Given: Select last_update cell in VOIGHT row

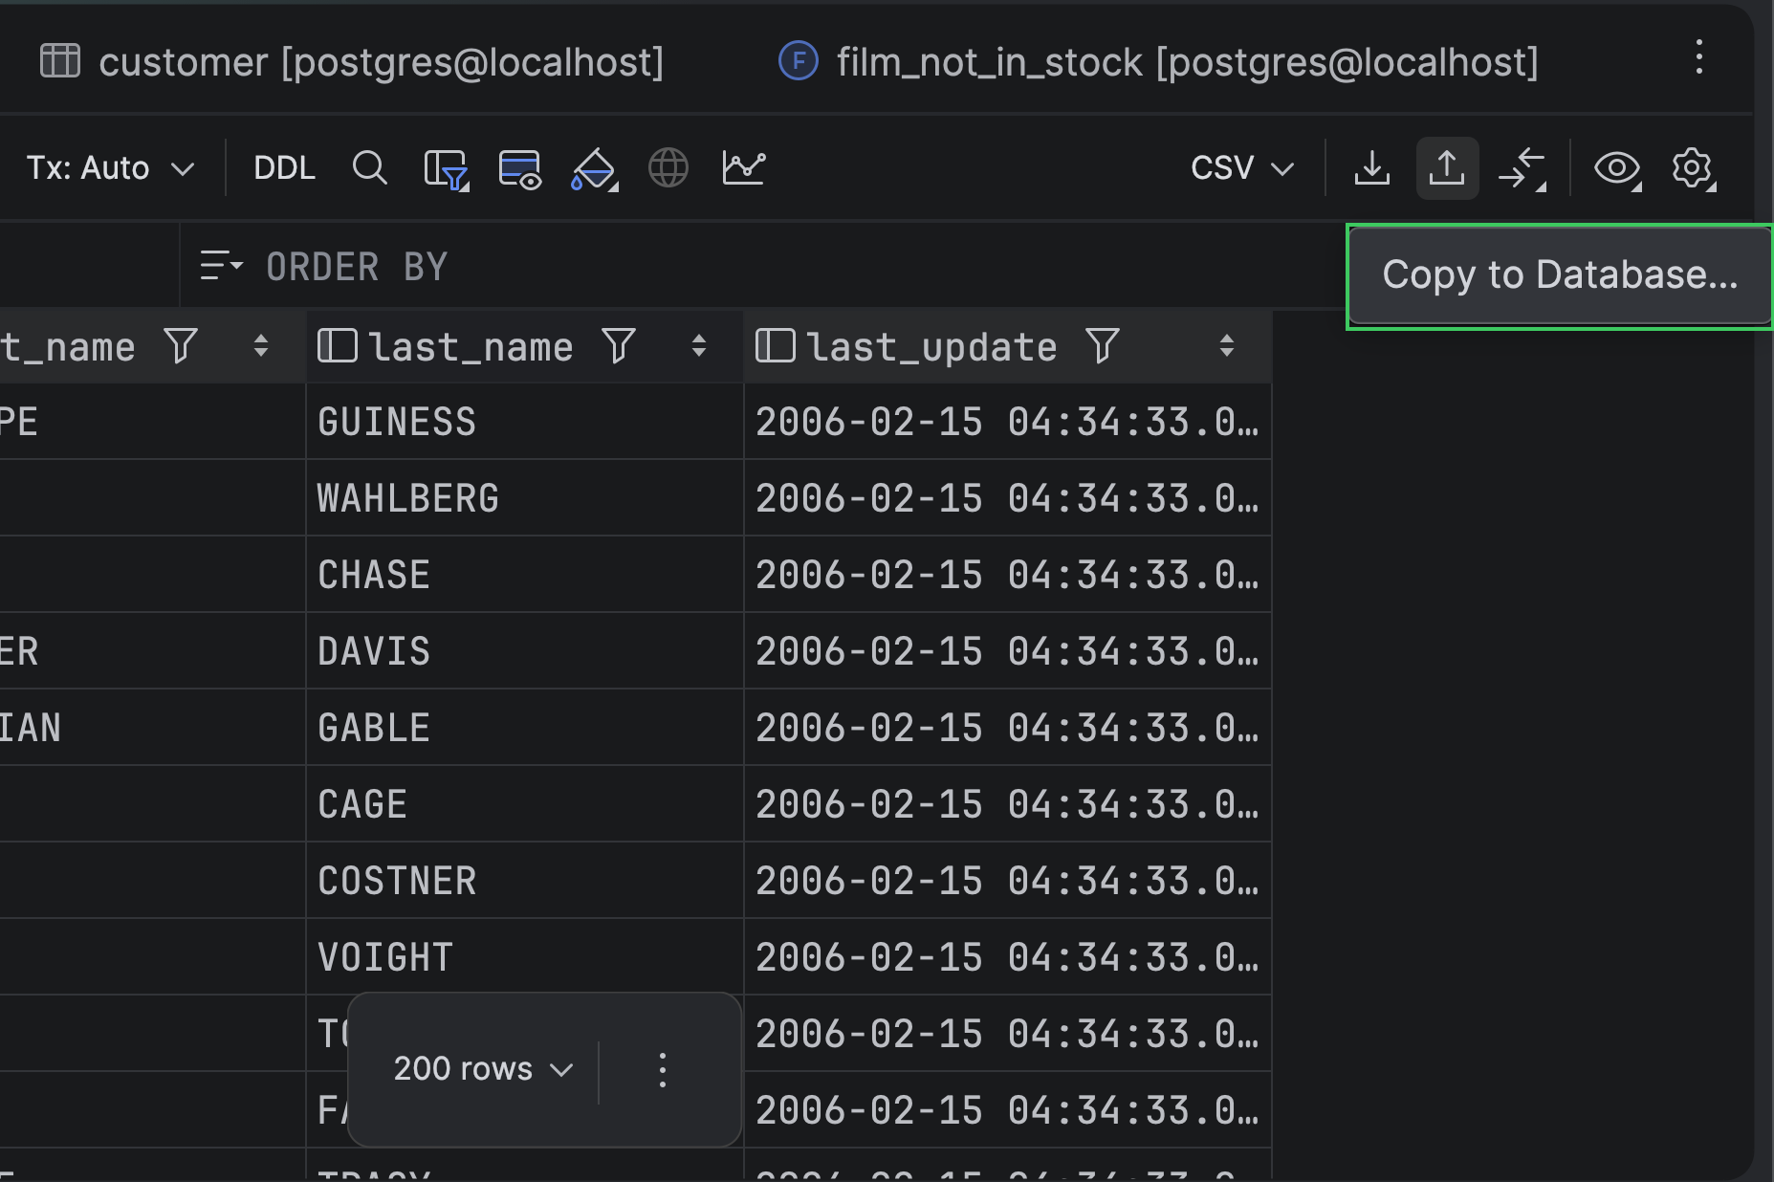Looking at the screenshot, I should (x=1008, y=957).
